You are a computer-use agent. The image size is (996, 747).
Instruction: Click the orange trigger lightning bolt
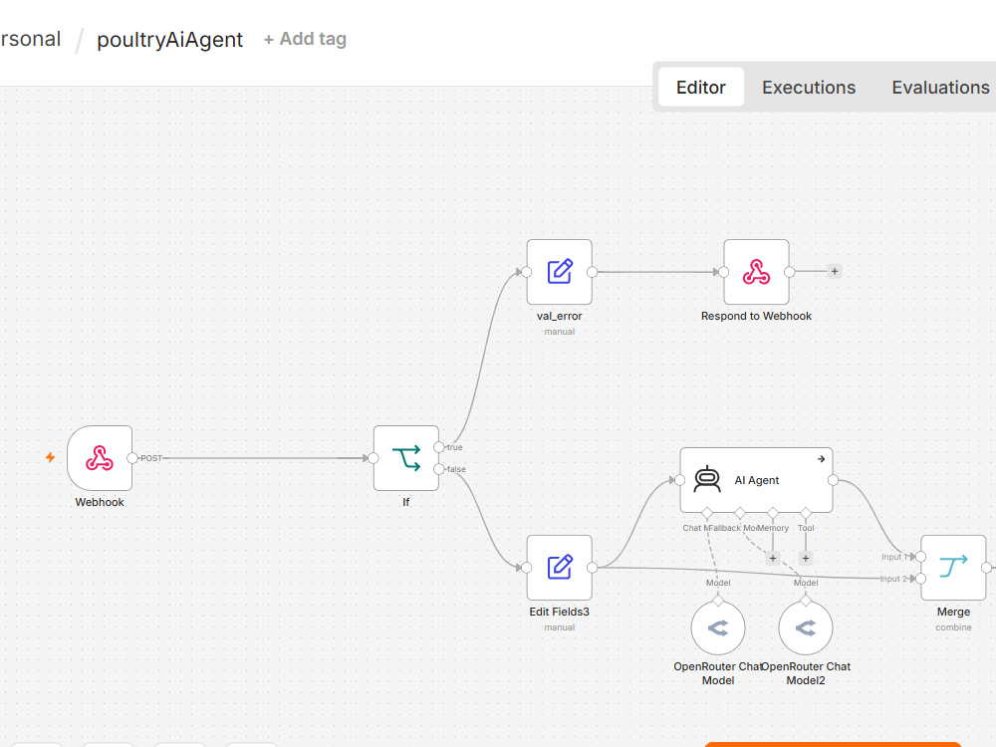(50, 457)
